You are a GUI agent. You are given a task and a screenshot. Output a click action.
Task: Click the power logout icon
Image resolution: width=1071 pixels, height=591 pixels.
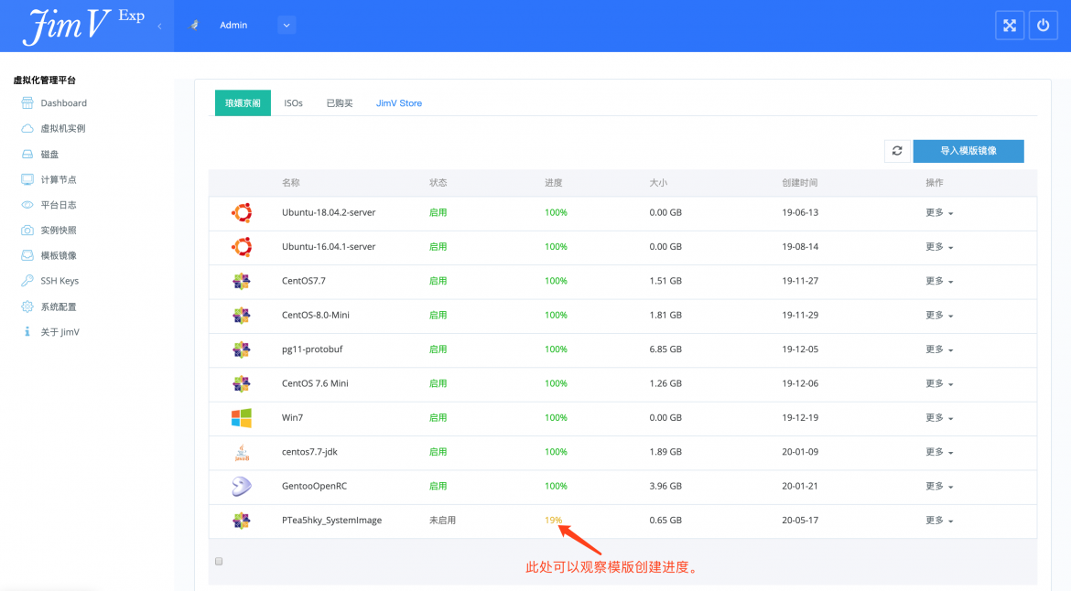pos(1043,26)
